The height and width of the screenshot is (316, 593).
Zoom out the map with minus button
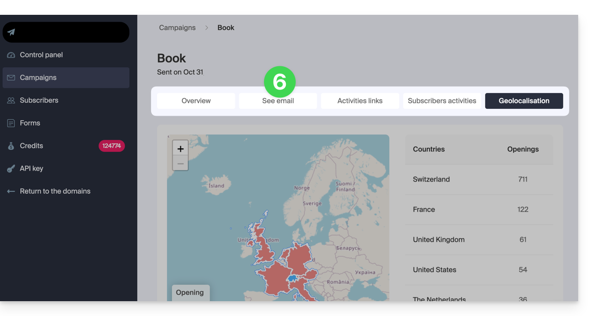pos(180,163)
